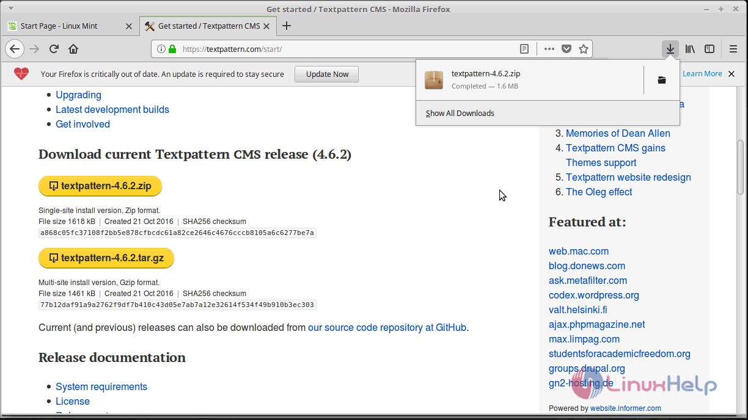The image size is (748, 420).
Task: Open the Firefox home page
Action: point(73,49)
